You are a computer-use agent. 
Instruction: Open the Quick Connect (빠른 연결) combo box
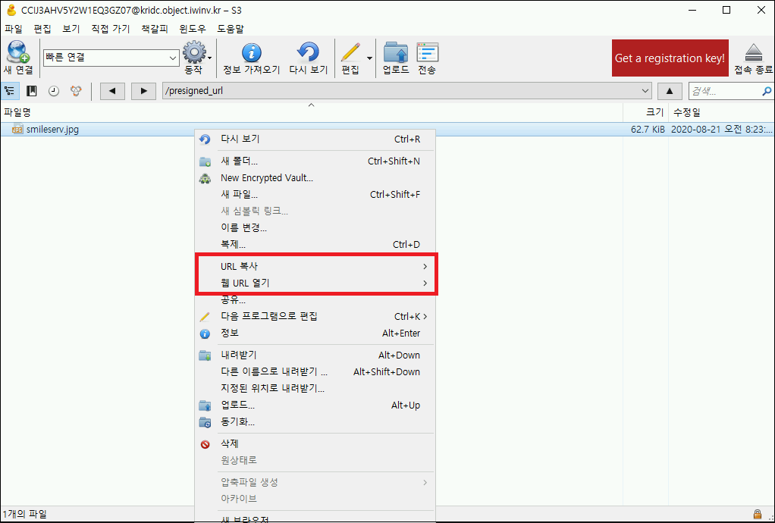111,58
